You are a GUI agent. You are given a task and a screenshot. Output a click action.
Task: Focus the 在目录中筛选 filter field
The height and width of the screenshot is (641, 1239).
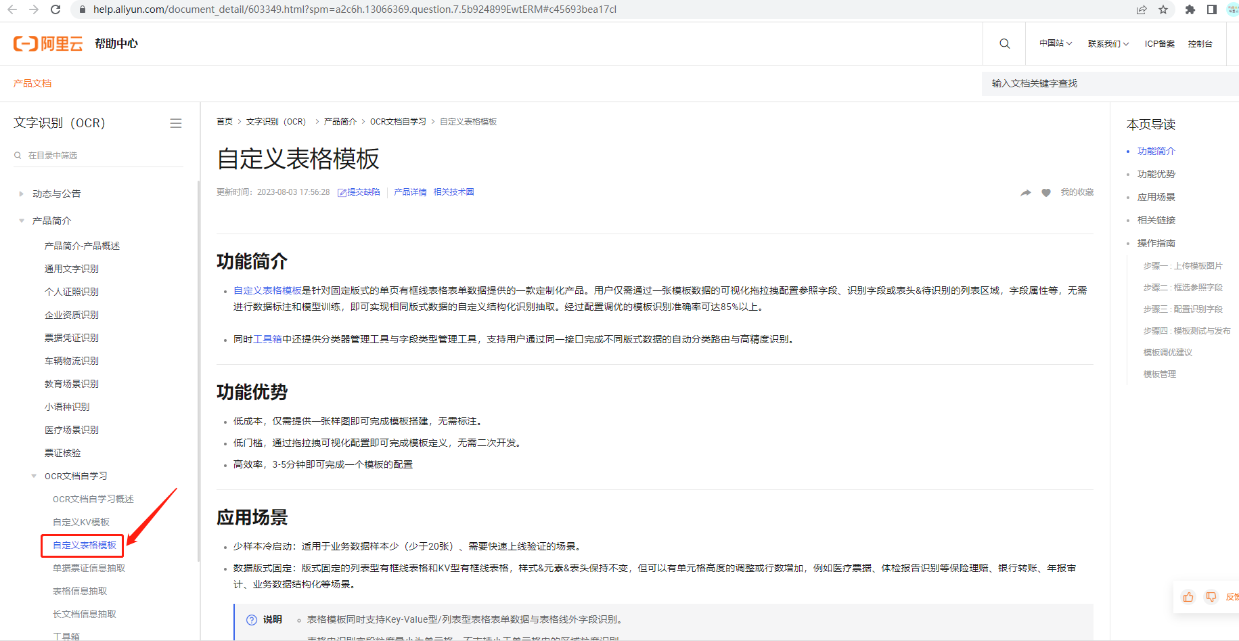click(98, 156)
